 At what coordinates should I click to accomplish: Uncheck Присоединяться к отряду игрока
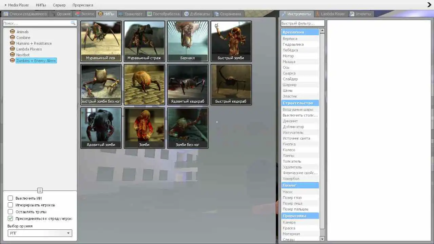[11, 219]
